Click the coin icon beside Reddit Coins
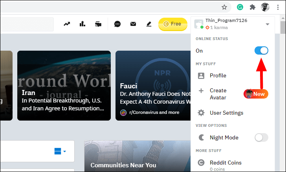Viewport: 286px width, 172px height. tap(201, 163)
